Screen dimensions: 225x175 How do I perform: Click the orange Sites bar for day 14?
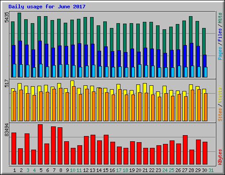pos(100,105)
